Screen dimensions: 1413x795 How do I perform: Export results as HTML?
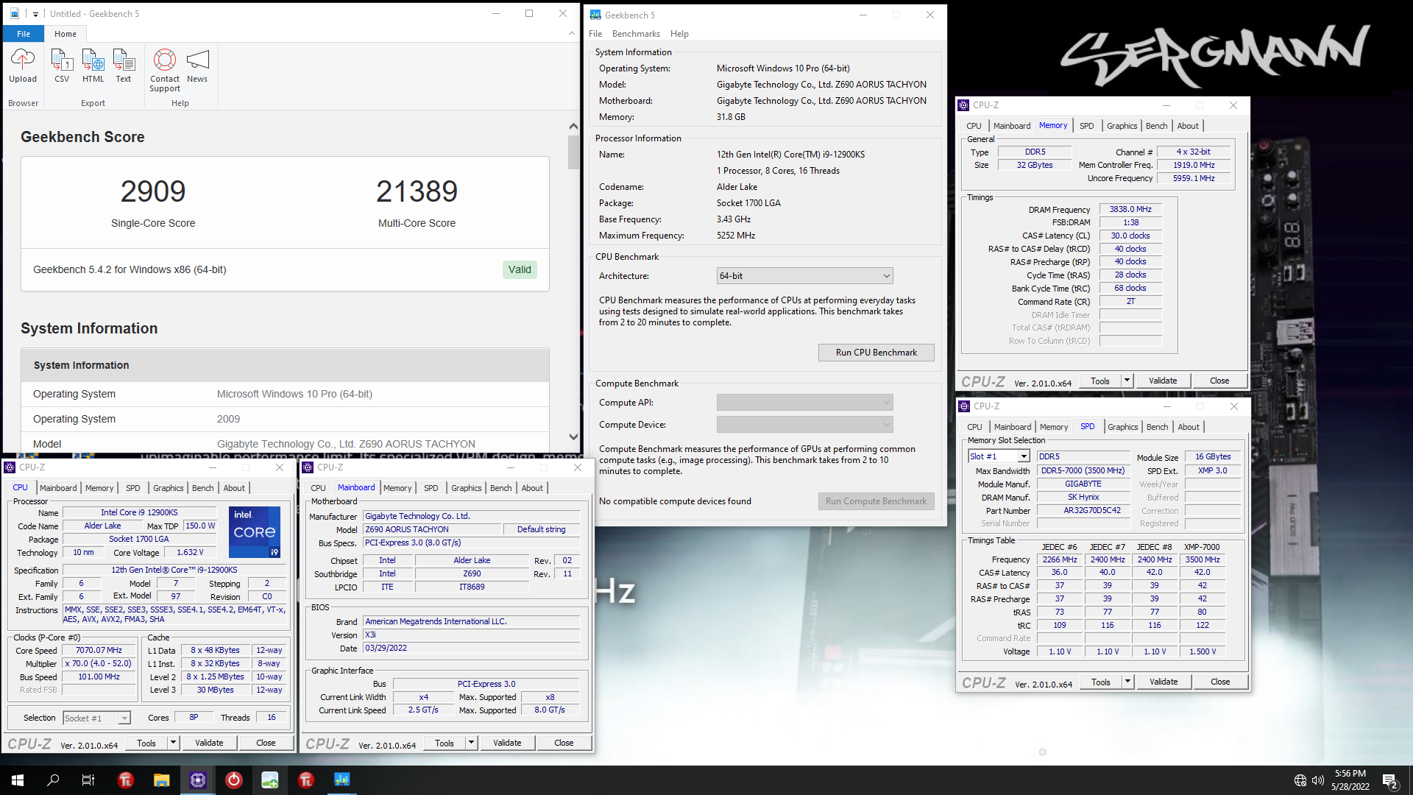click(x=93, y=66)
